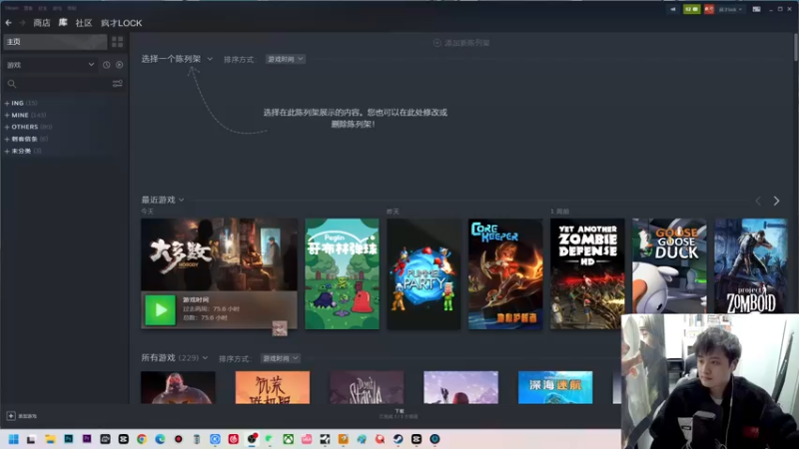This screenshot has height=449, width=799.
Task: Toggle the ready-to-play filter icon
Action: pyautogui.click(x=119, y=65)
